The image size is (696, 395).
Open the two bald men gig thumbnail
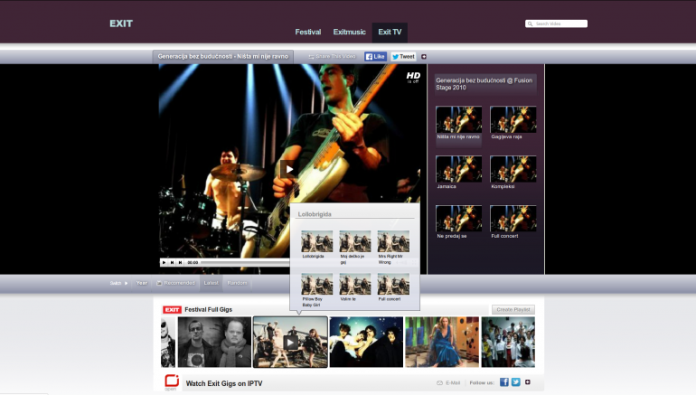point(214,342)
